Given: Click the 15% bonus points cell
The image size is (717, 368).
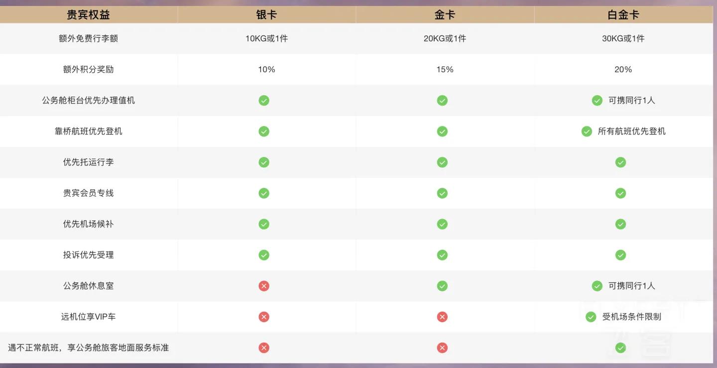Looking at the screenshot, I should pos(445,69).
